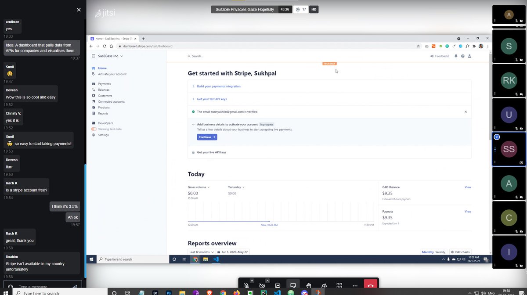The height and width of the screenshot is (295, 527).
Task: Raise your hand in the meeting
Action: 308,285
